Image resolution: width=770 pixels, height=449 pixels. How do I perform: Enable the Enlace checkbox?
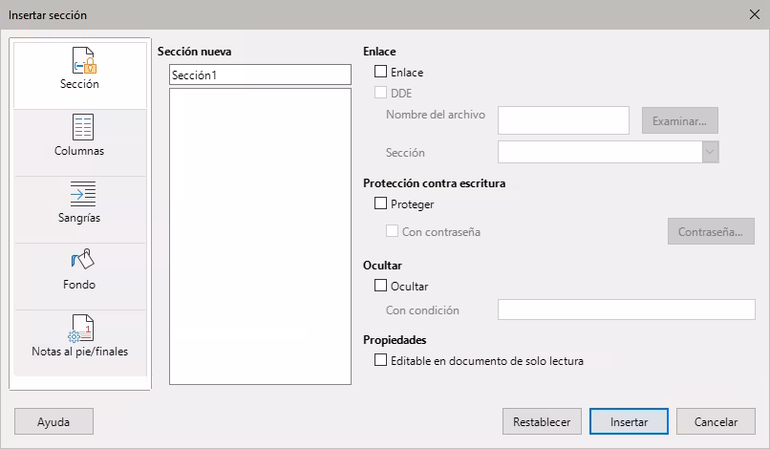click(x=380, y=72)
